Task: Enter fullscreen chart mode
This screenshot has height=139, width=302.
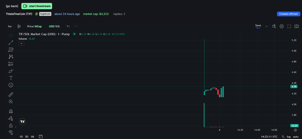Action: coord(289,26)
